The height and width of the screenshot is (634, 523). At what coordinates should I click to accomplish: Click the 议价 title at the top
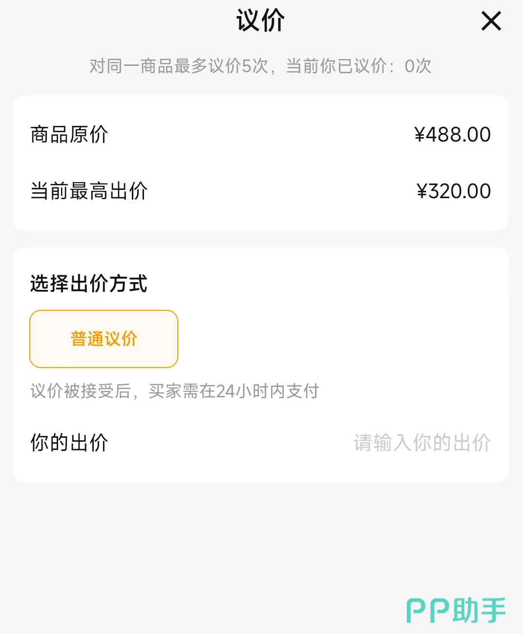point(260,21)
